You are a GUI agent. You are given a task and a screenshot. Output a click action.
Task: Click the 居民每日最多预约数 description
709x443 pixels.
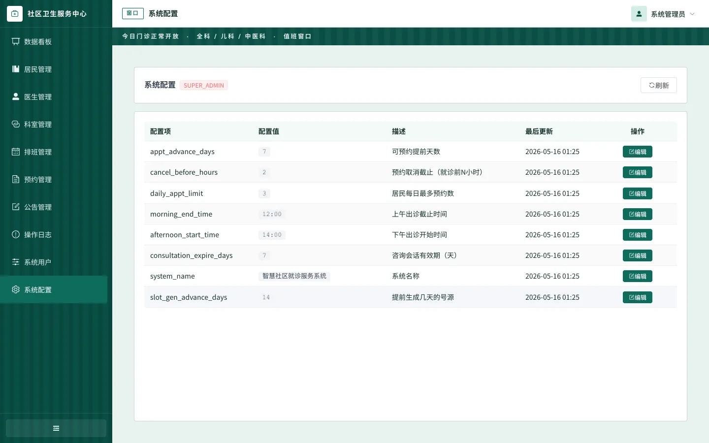click(x=423, y=193)
